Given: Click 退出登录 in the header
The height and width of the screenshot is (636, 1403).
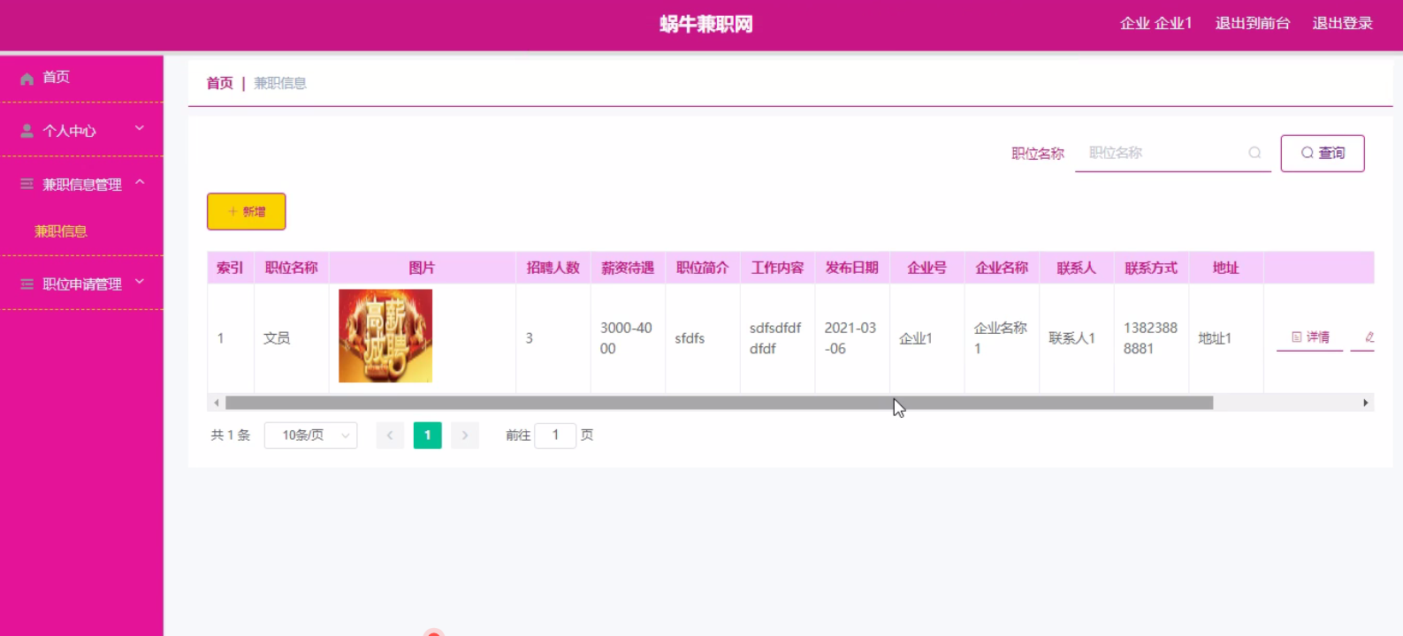Looking at the screenshot, I should coord(1342,23).
